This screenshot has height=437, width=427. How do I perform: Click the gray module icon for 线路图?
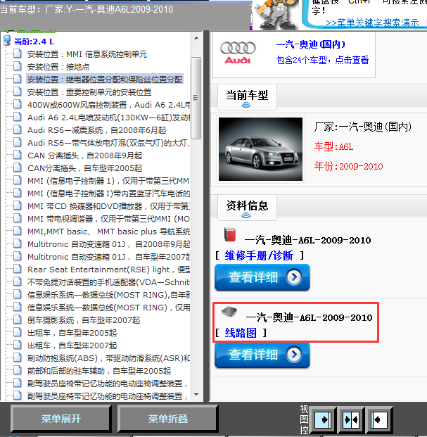coord(229,312)
